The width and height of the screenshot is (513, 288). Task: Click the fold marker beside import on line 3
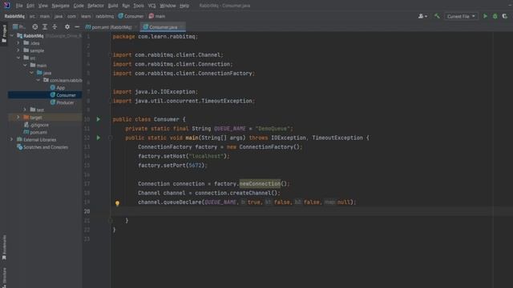pyautogui.click(x=111, y=55)
